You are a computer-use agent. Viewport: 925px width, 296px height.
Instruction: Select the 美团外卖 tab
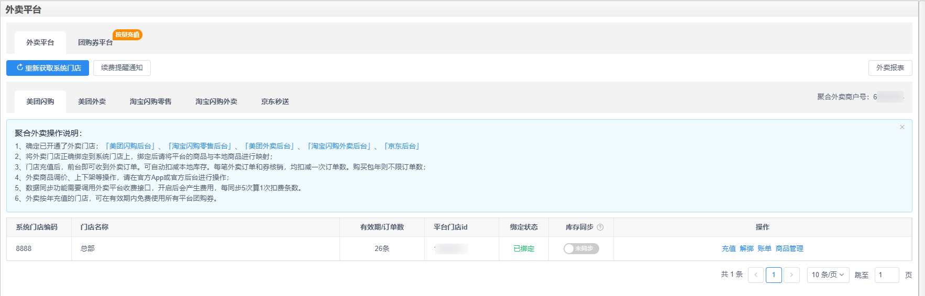click(x=92, y=102)
